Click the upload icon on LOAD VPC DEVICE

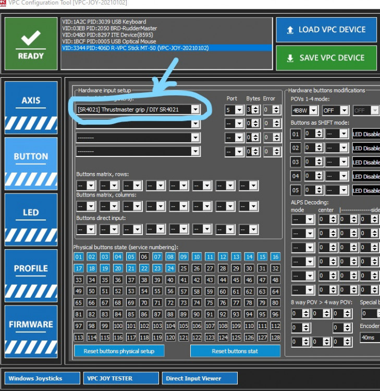[290, 30]
